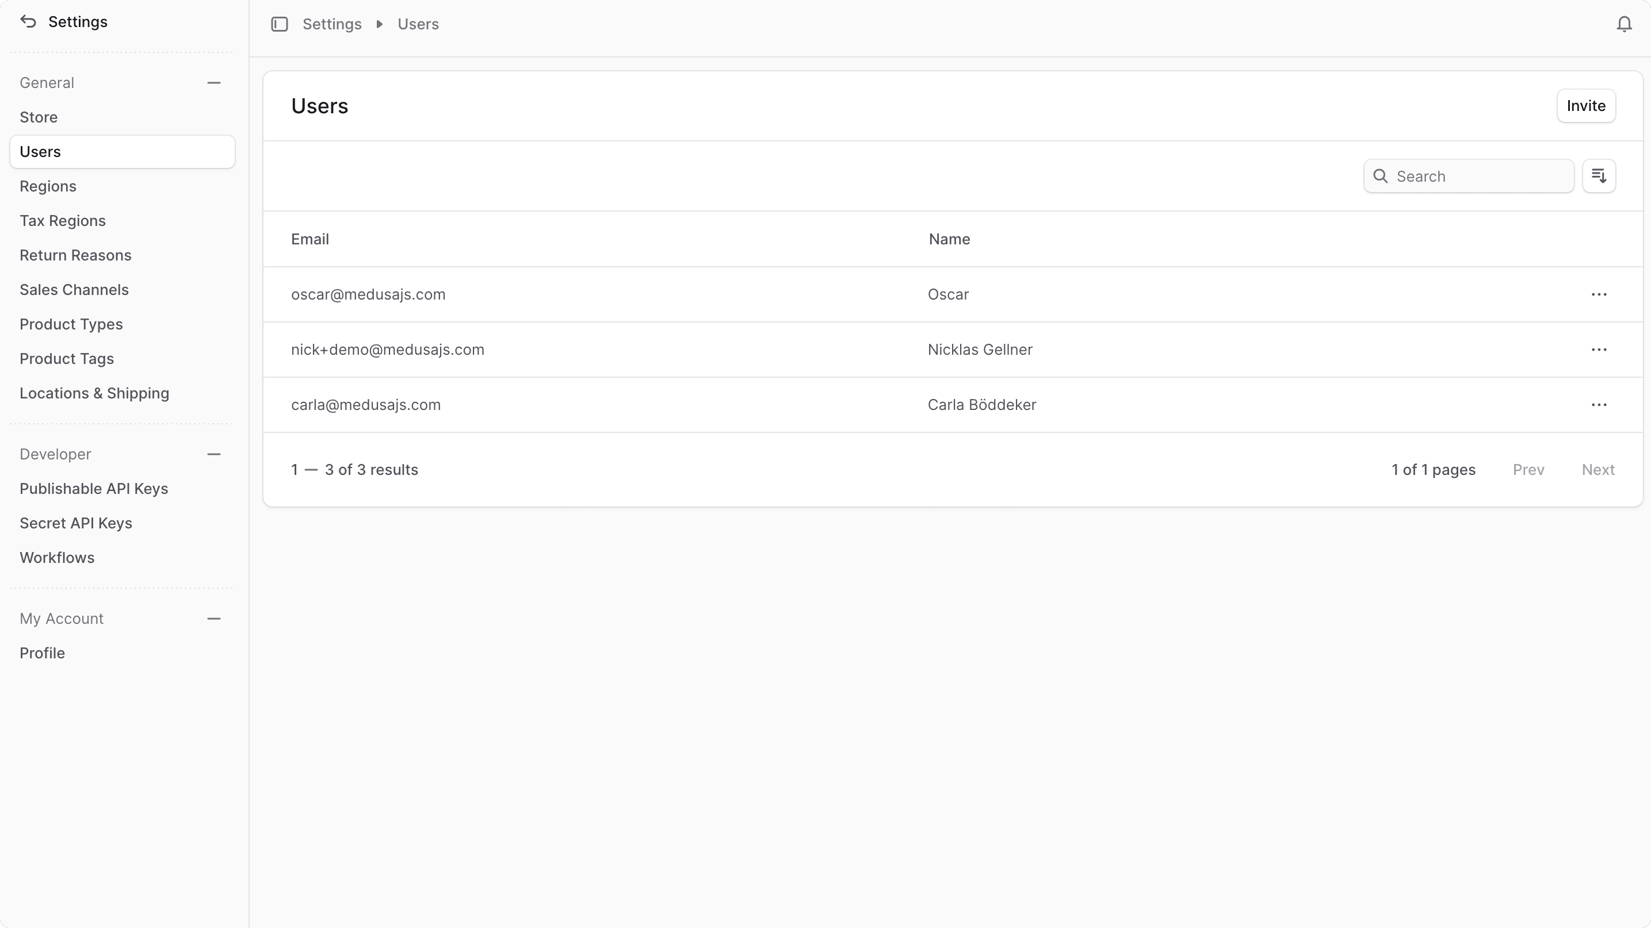Open the row actions for Nicklas Gellner
1651x928 pixels.
point(1600,350)
